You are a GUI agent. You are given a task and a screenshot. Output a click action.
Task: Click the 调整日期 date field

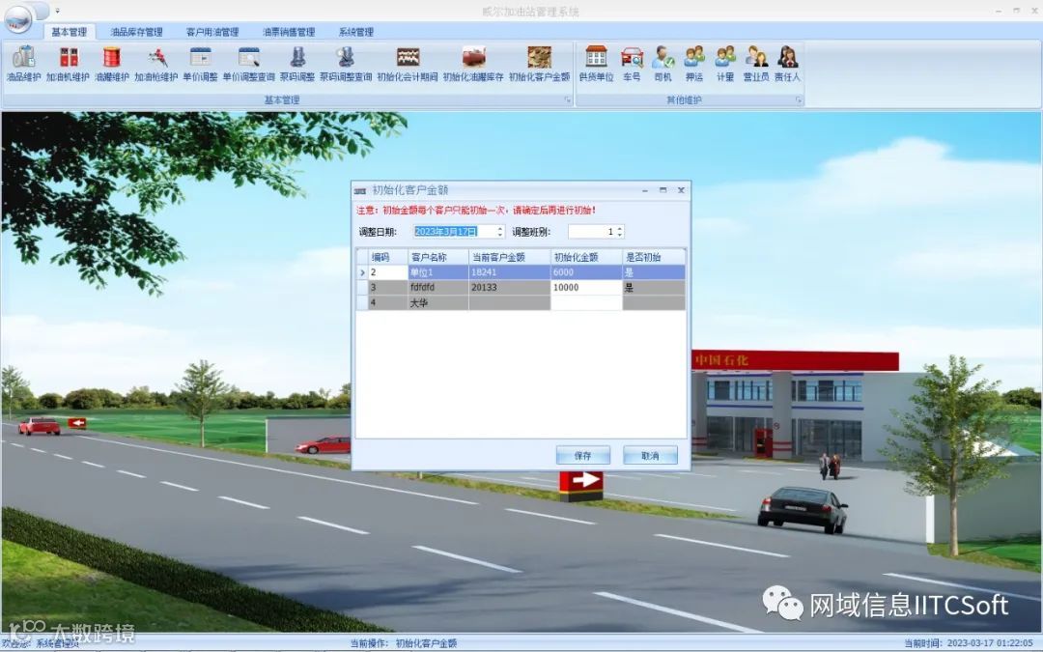pos(454,232)
